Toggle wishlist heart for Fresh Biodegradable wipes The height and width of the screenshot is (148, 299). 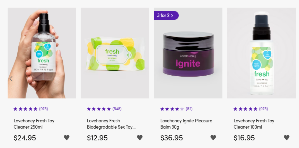[140, 138]
